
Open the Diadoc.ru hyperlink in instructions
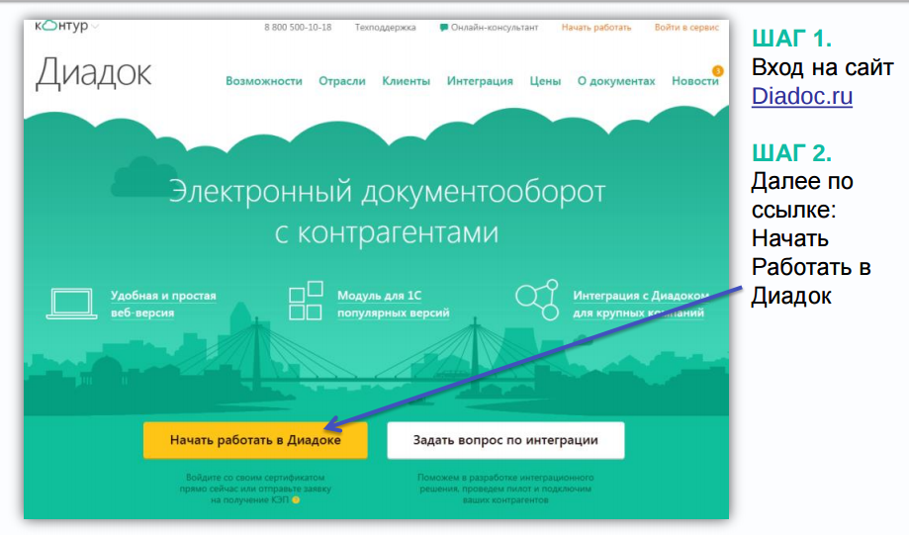802,96
